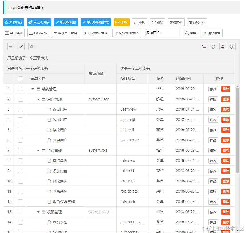Check the box for row 系统管理

[x=20, y=89]
